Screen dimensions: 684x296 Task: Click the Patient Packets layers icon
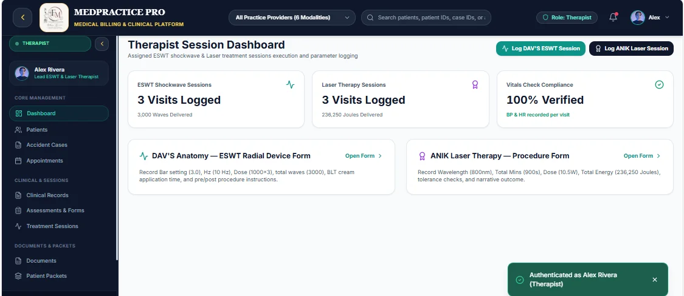coord(18,276)
